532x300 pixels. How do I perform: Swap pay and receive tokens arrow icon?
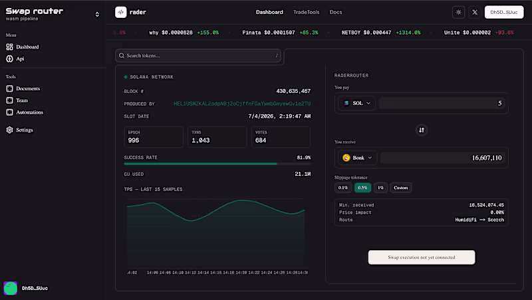point(422,130)
